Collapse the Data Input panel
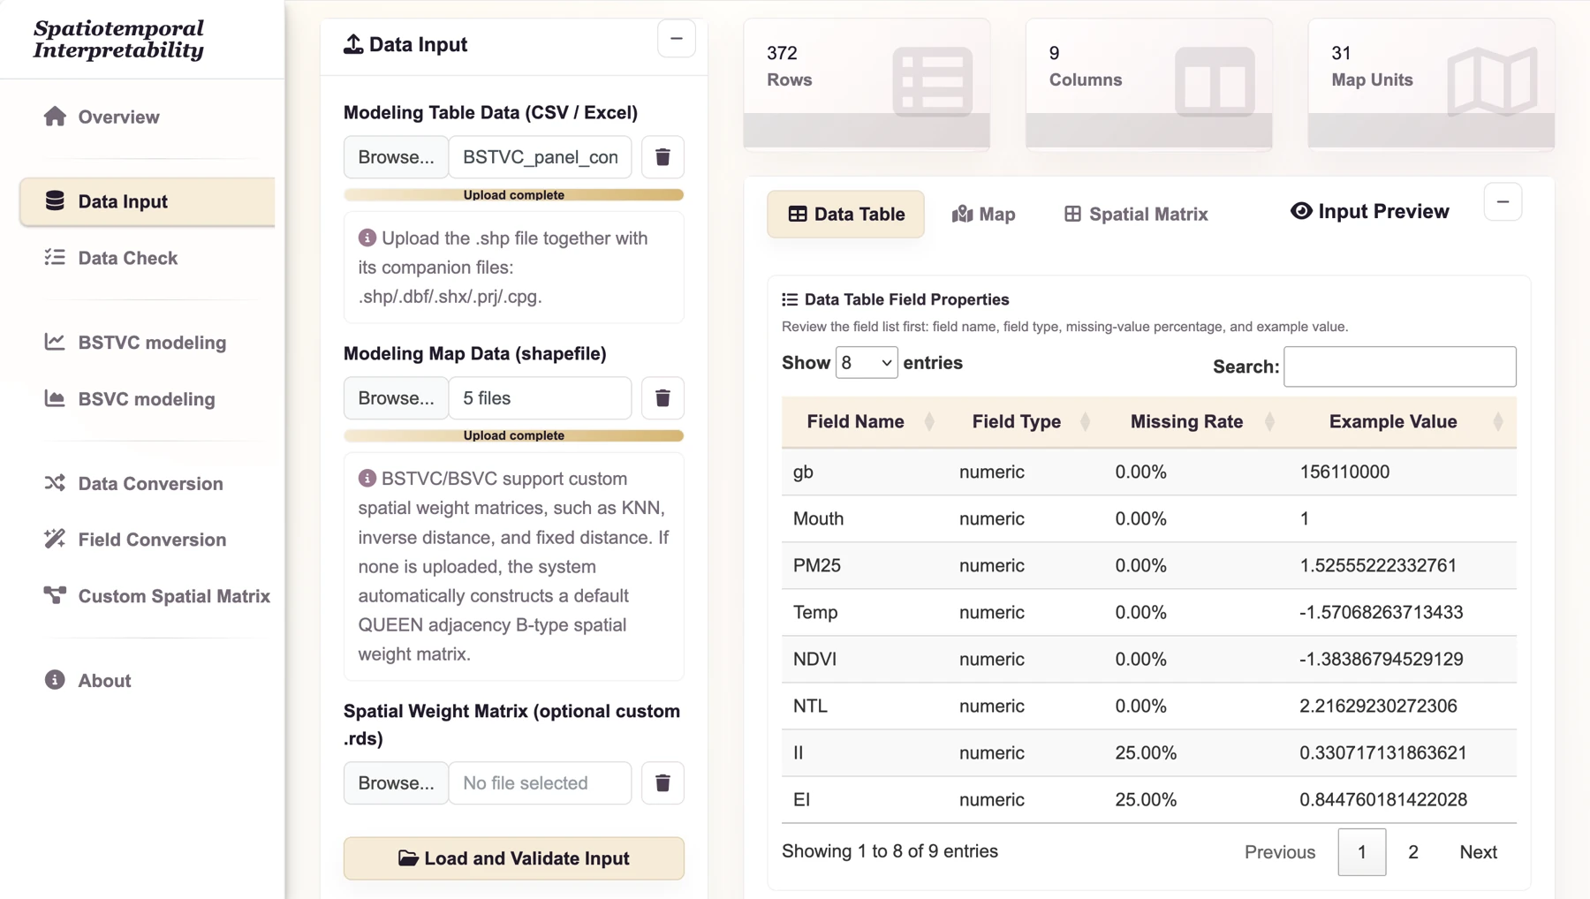 [x=677, y=39]
